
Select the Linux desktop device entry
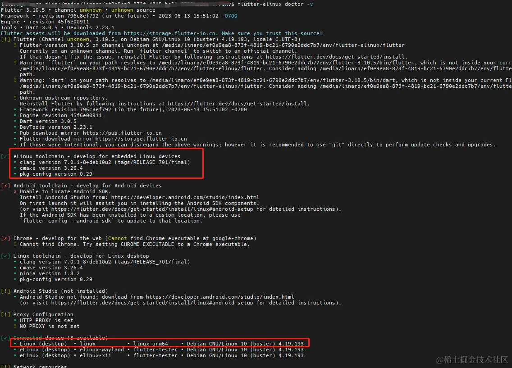pyautogui.click(x=54, y=343)
